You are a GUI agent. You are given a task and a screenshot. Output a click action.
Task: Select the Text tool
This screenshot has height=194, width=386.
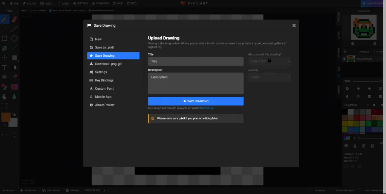click(5, 68)
